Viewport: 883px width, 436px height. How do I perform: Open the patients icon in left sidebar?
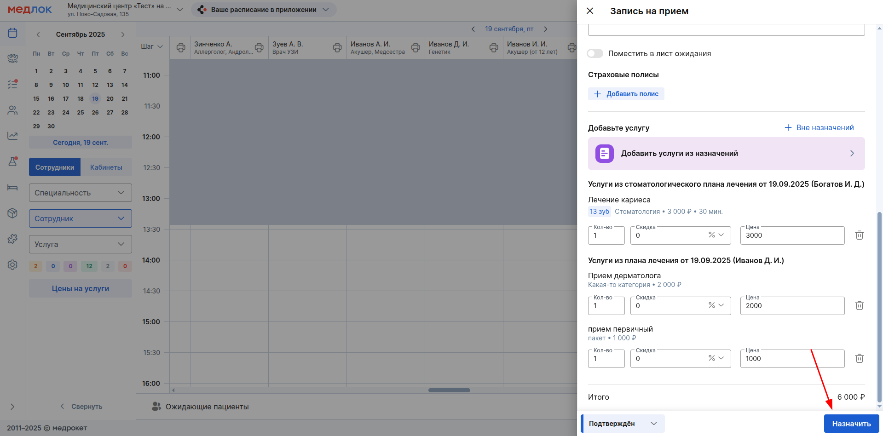(12, 110)
